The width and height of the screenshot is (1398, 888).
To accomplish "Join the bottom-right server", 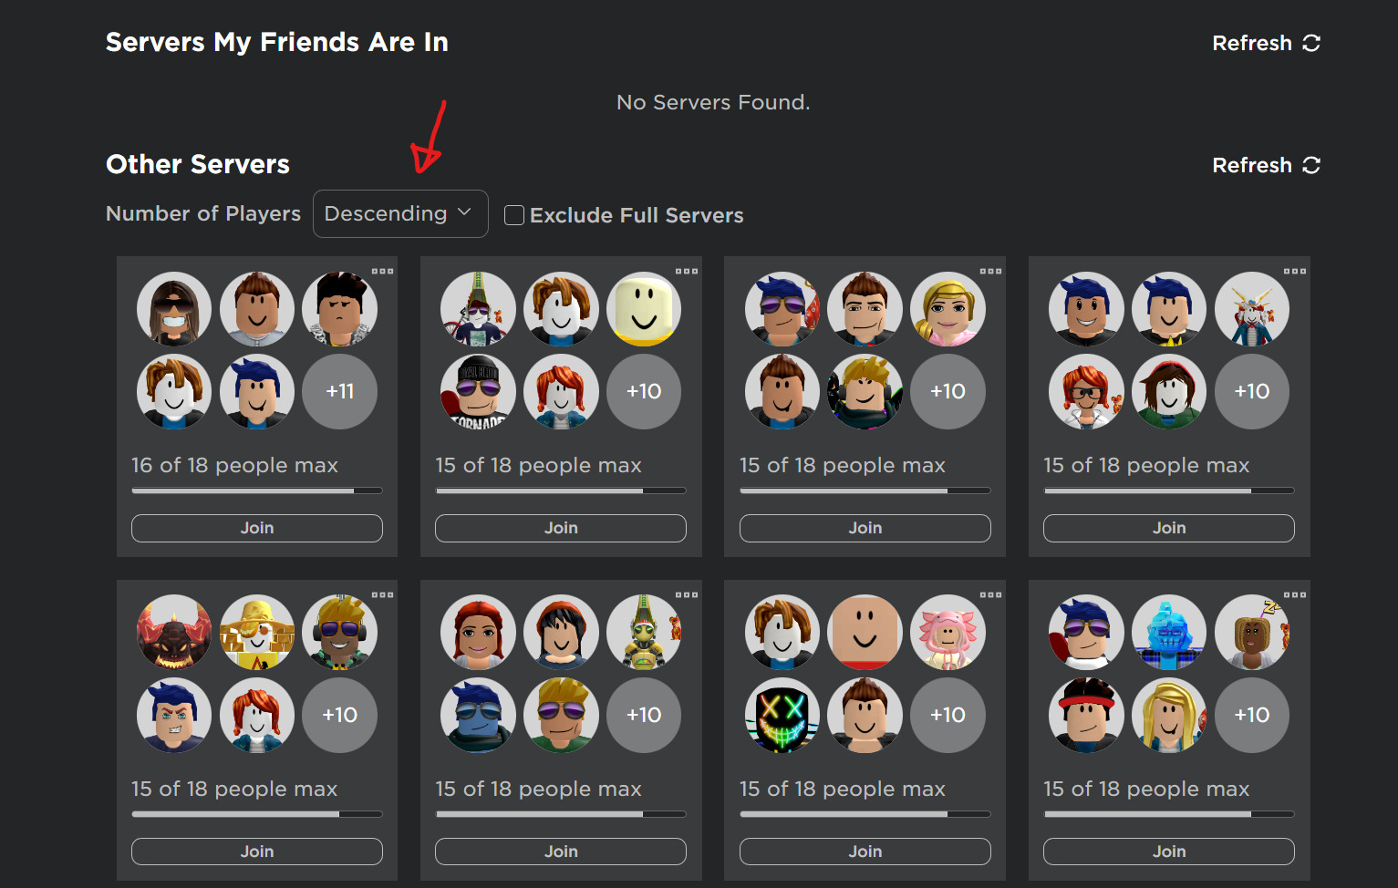I will [1168, 851].
